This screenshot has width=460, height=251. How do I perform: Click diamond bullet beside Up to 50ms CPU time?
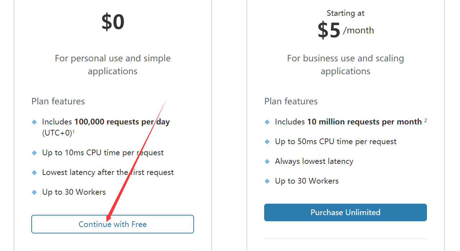pos(267,142)
